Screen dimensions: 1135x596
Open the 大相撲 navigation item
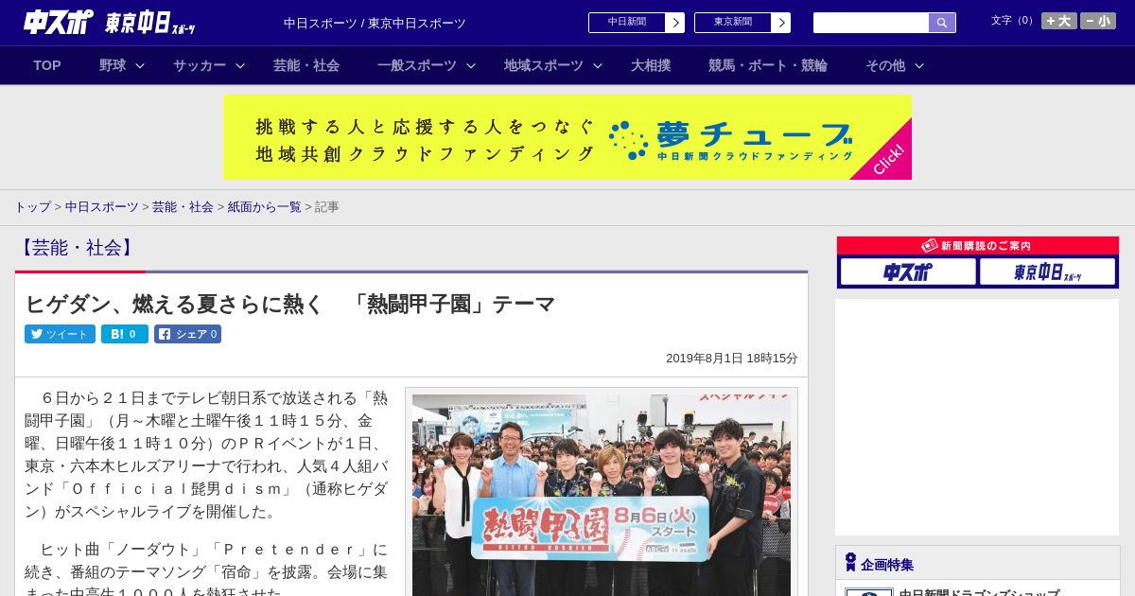[651, 65]
